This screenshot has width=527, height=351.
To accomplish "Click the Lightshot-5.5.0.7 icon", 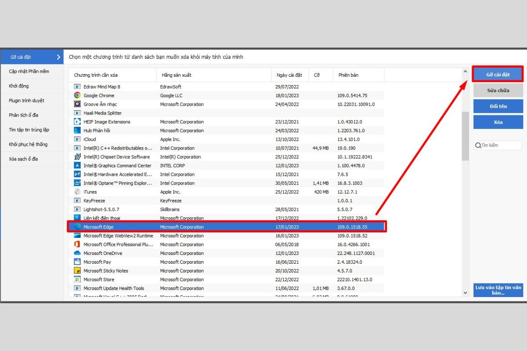I will pos(77,209).
